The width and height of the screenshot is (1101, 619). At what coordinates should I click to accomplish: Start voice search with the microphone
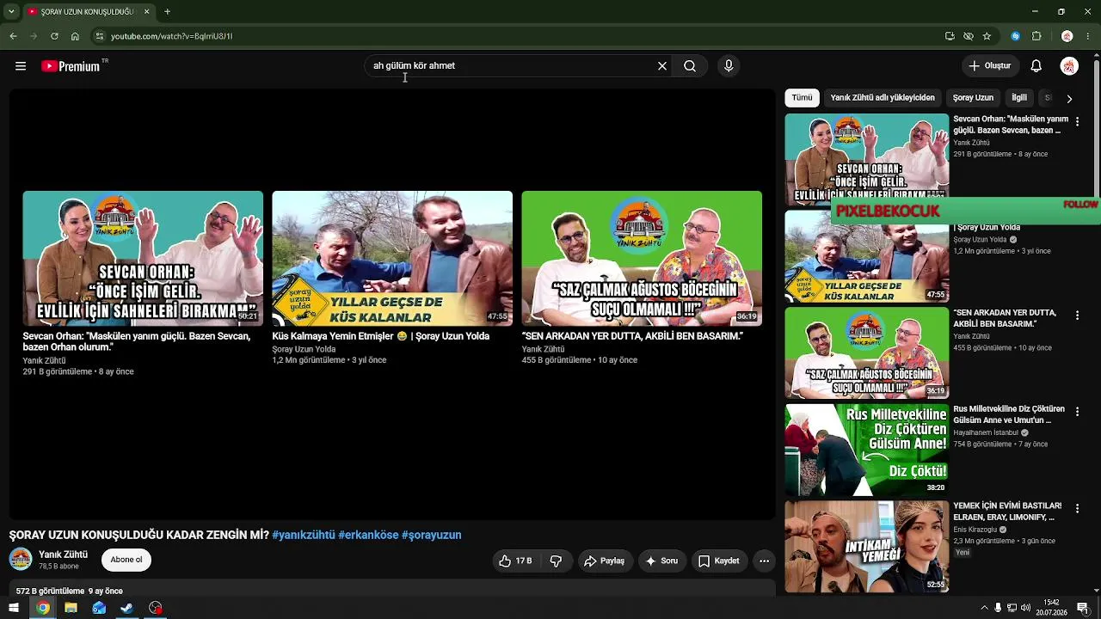click(x=729, y=66)
